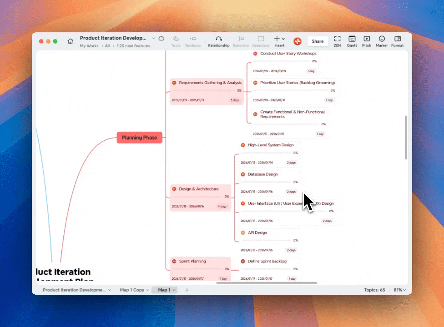The height and width of the screenshot is (327, 444).
Task: Select the API Design task
Action: point(269,241)
